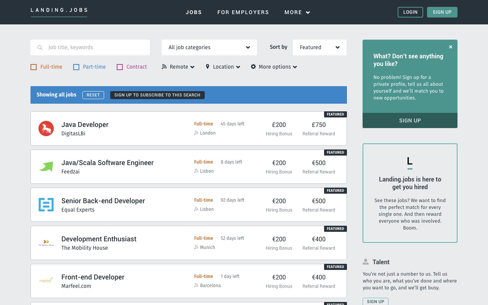Click the Landing.jobs L emblem in sidebar
The width and height of the screenshot is (488, 305).
pos(410,163)
